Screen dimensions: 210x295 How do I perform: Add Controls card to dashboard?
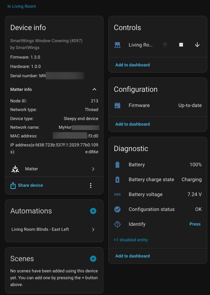click(x=132, y=65)
